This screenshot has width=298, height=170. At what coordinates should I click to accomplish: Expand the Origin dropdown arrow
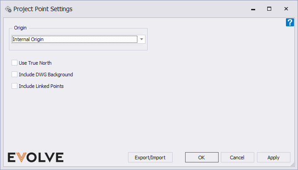point(141,39)
